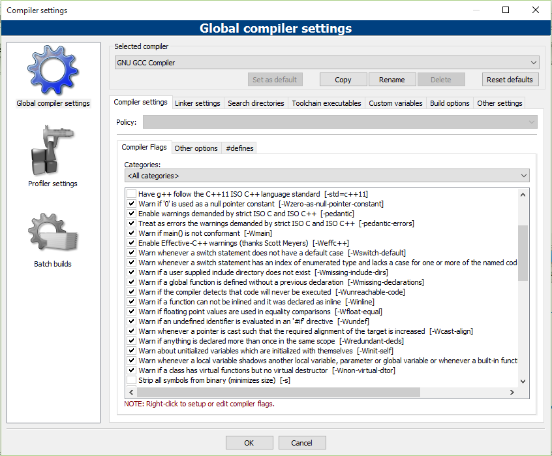Click the Reset defaults button
Image resolution: width=552 pixels, height=456 pixels.
[510, 80]
